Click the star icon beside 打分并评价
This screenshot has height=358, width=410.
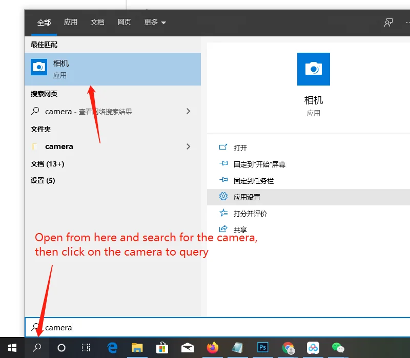(x=223, y=213)
